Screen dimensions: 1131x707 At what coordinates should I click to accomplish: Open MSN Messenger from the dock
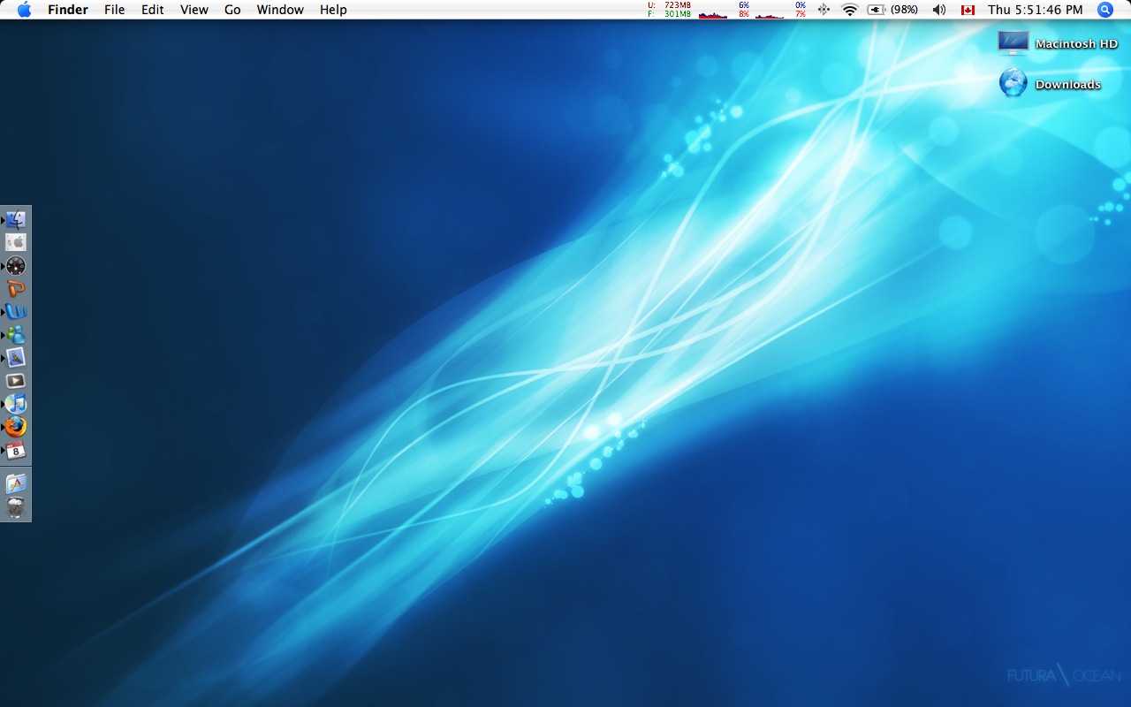click(16, 335)
